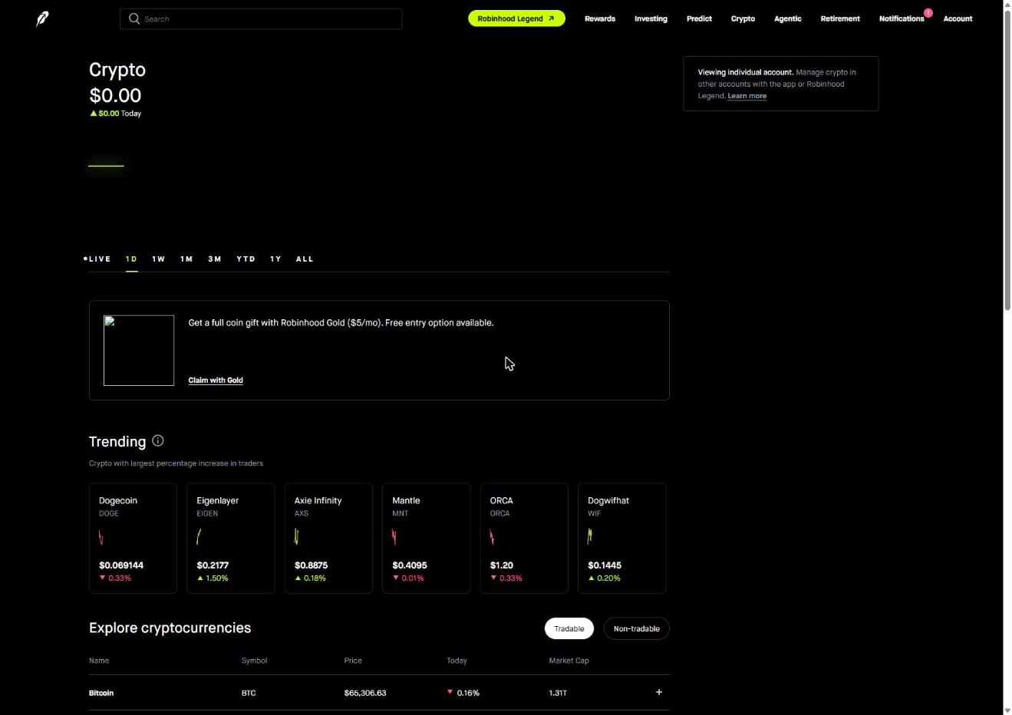Open Crypto in top navigation

pyautogui.click(x=743, y=18)
